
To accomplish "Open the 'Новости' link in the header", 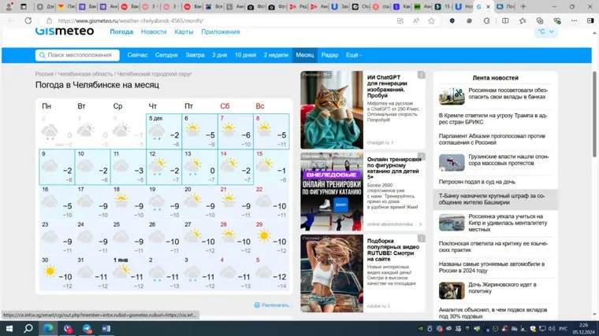I will (x=154, y=31).
